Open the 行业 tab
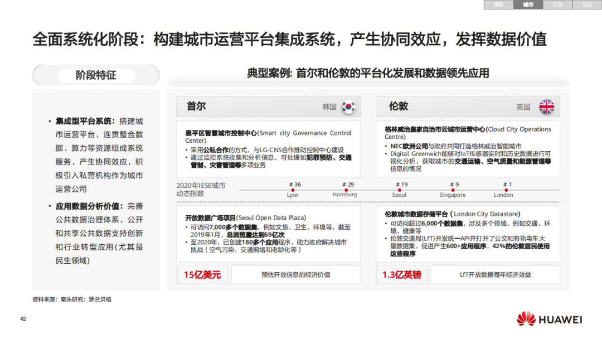 point(557,5)
